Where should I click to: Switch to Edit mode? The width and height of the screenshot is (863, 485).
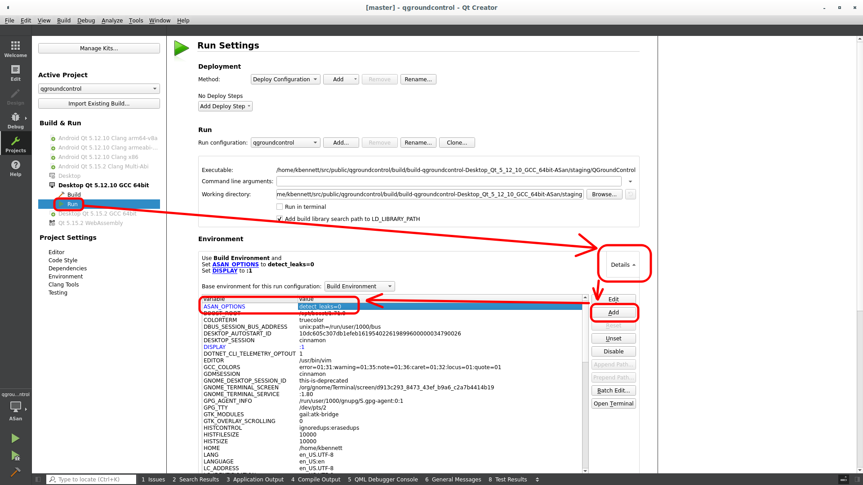pos(15,73)
